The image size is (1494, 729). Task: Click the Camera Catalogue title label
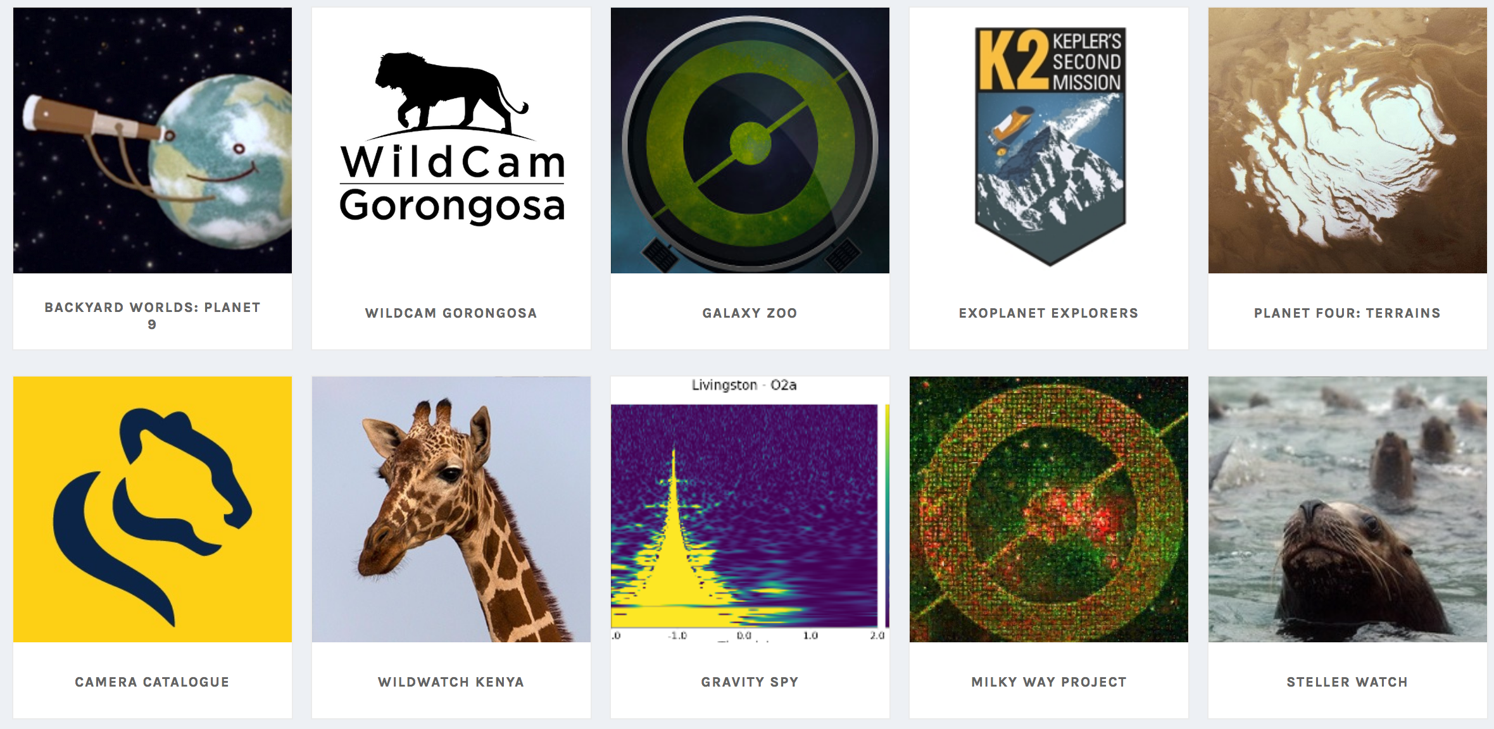(x=153, y=682)
